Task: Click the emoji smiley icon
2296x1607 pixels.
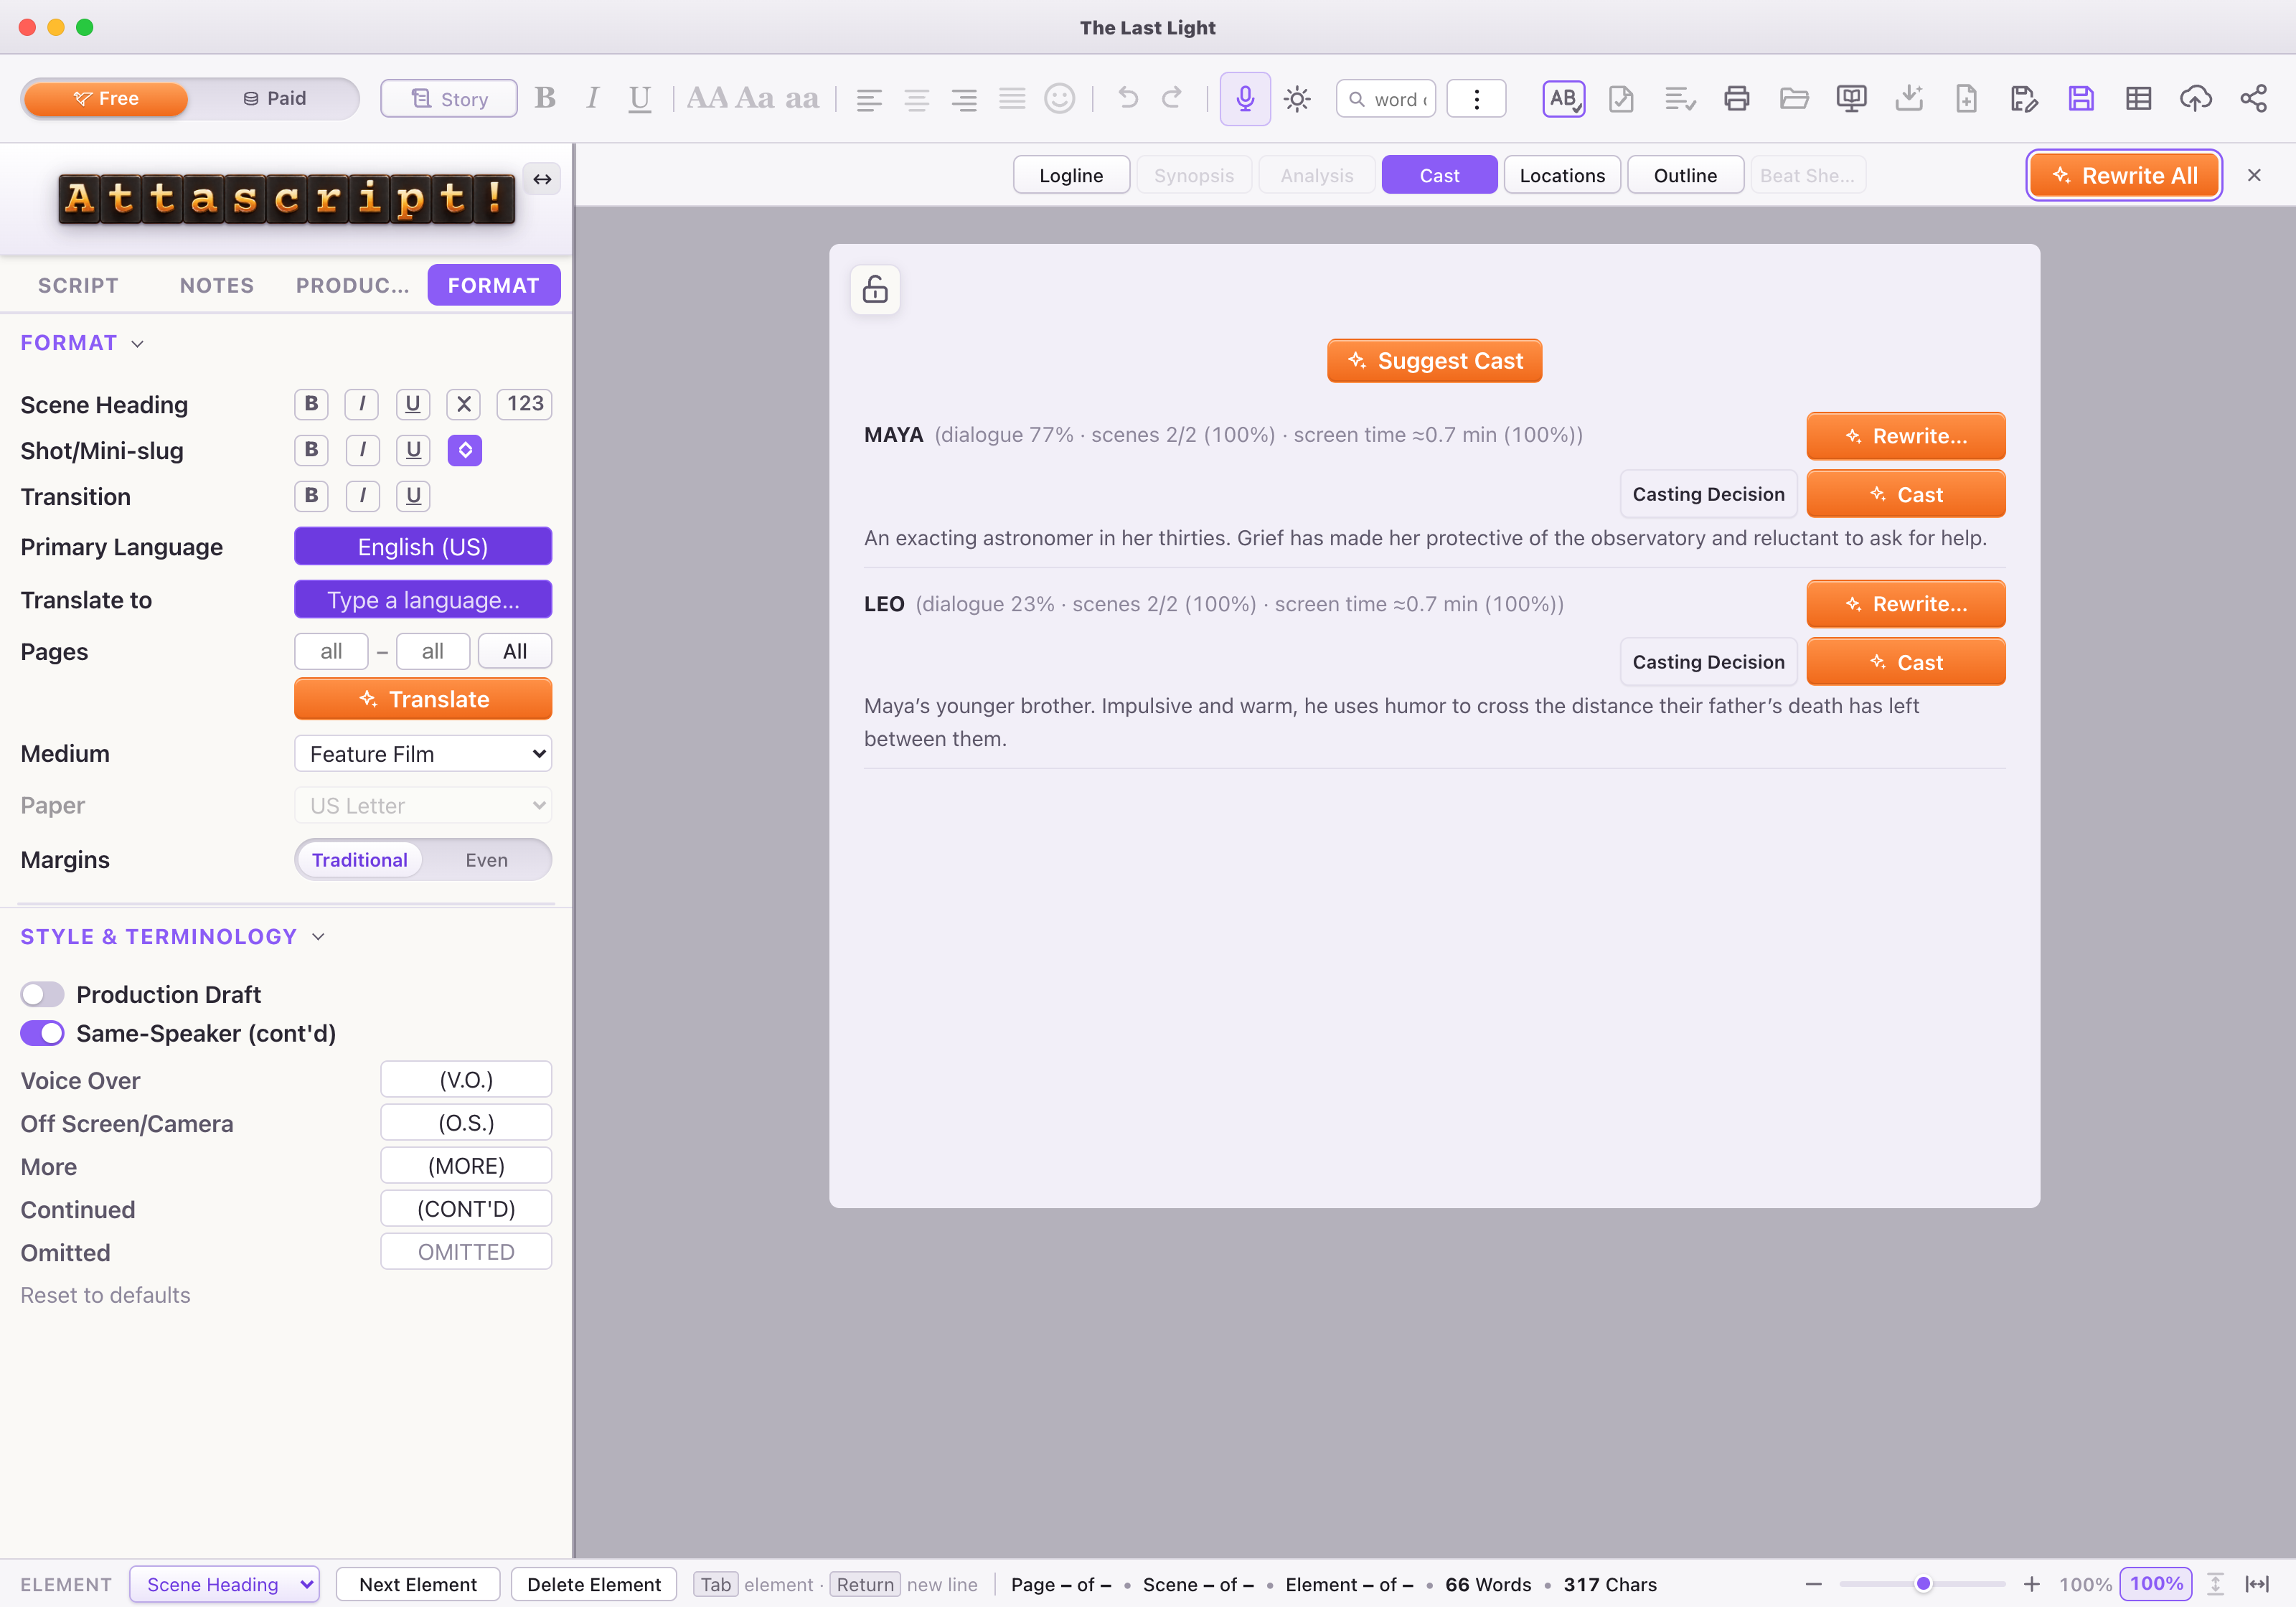Action: pyautogui.click(x=1059, y=98)
